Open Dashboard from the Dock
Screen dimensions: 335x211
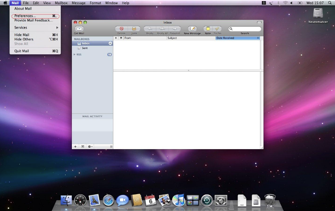point(80,201)
